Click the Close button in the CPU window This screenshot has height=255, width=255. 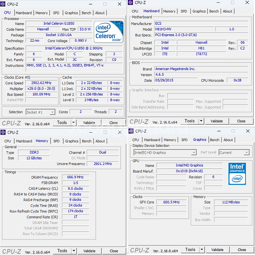click(114, 123)
